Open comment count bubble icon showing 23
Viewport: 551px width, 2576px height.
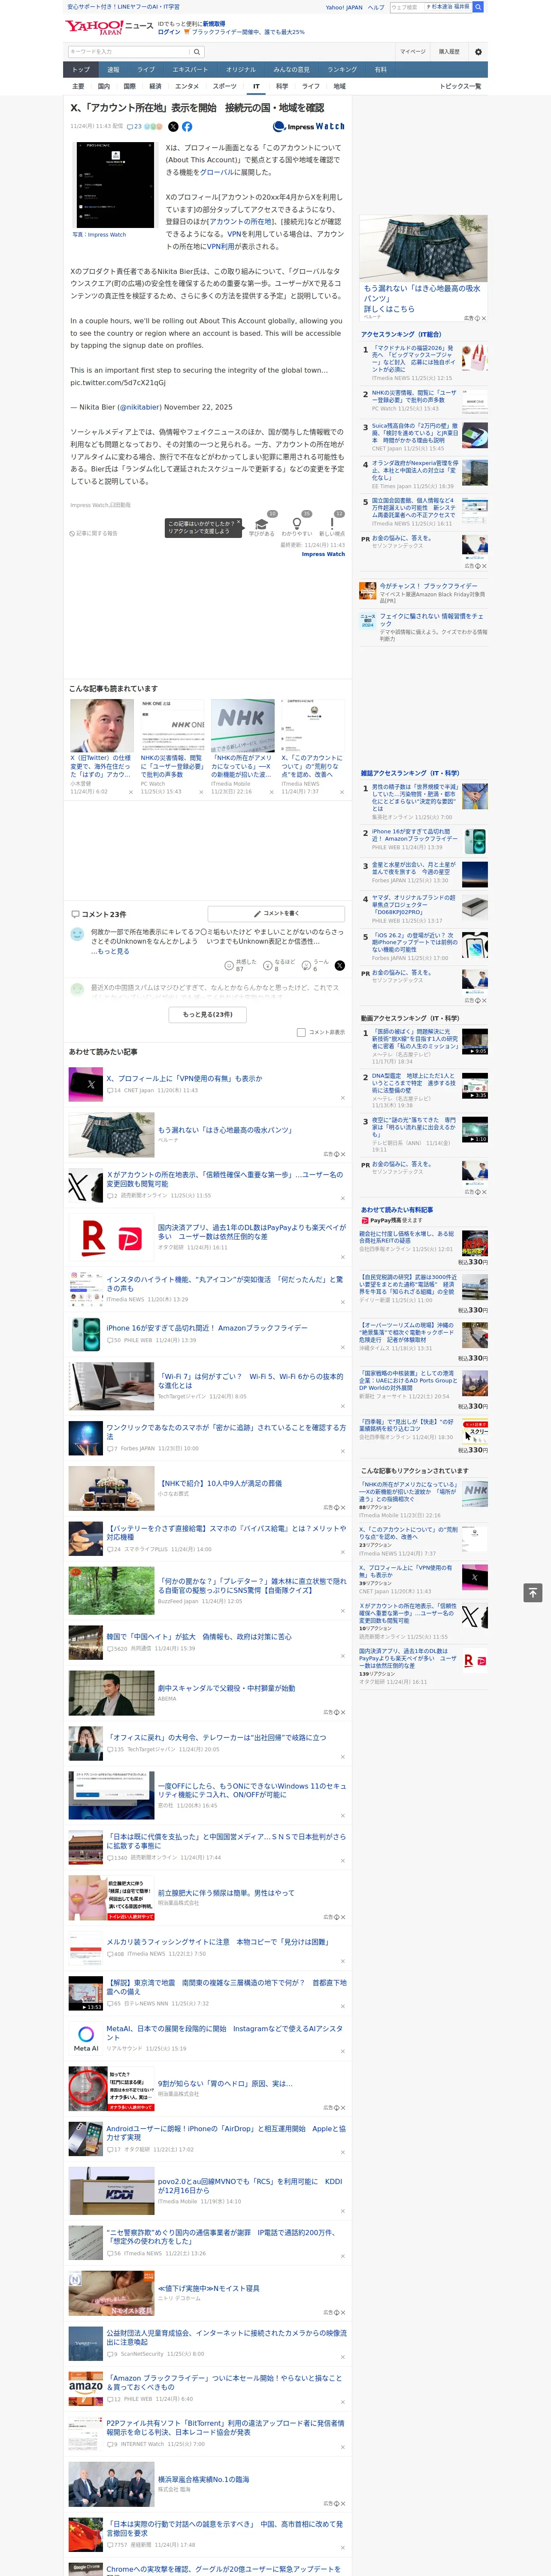[x=134, y=127]
